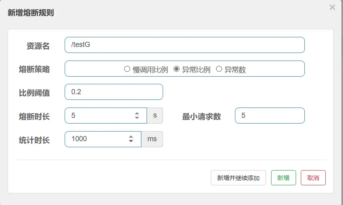Increase 统计时长 value with up arrow
343x205 pixels.
point(131,137)
